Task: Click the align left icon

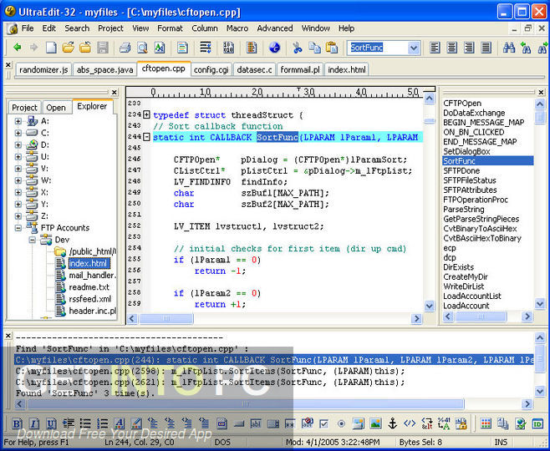Action: click(x=435, y=48)
